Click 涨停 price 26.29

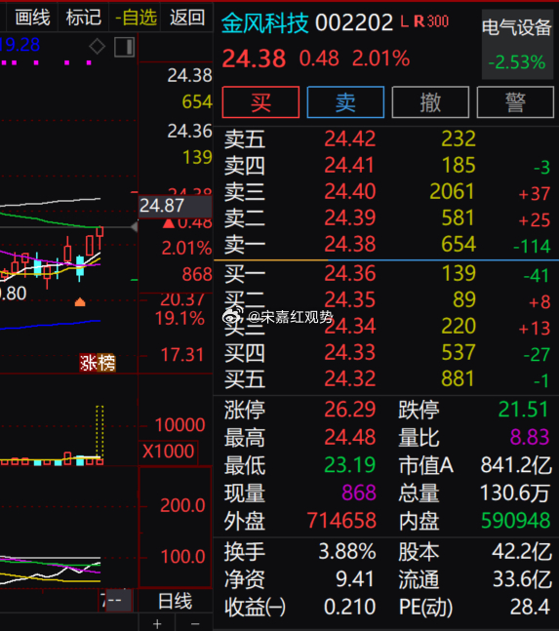tap(349, 410)
